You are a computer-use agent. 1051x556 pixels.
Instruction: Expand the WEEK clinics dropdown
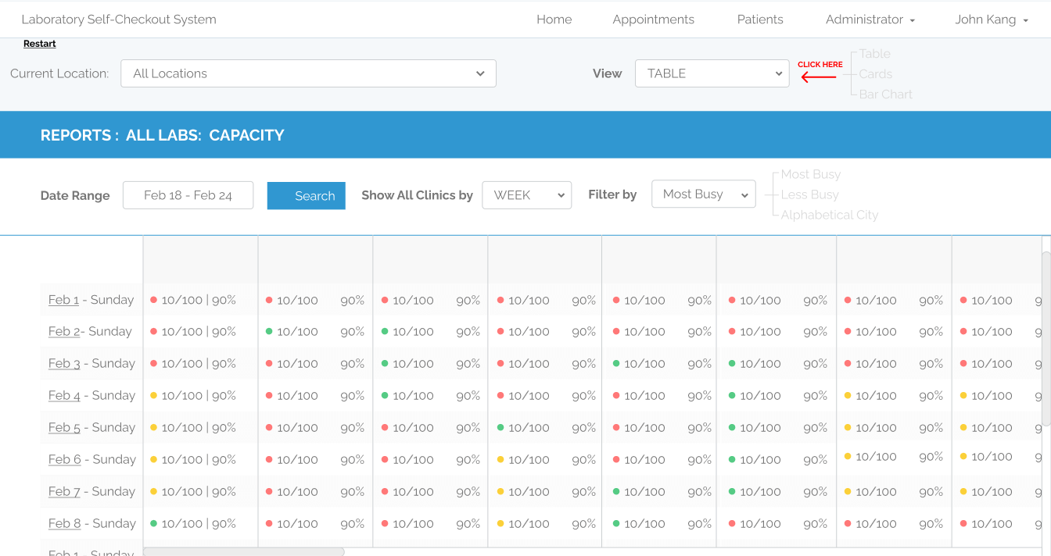pyautogui.click(x=526, y=195)
